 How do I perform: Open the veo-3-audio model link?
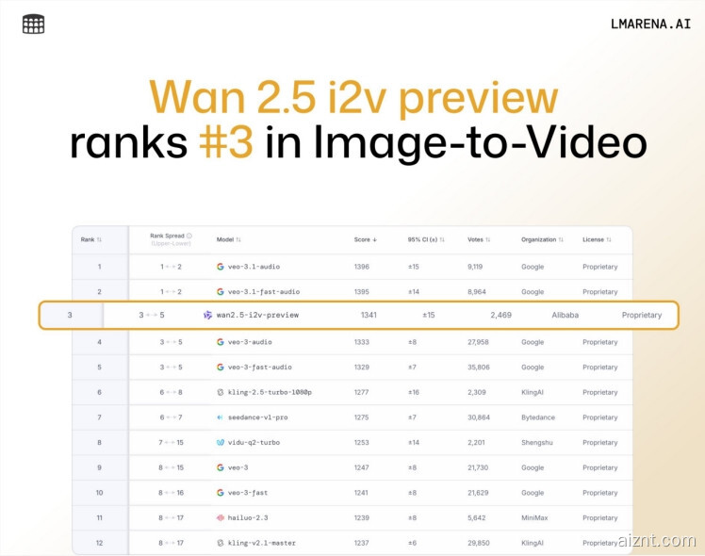coord(250,342)
